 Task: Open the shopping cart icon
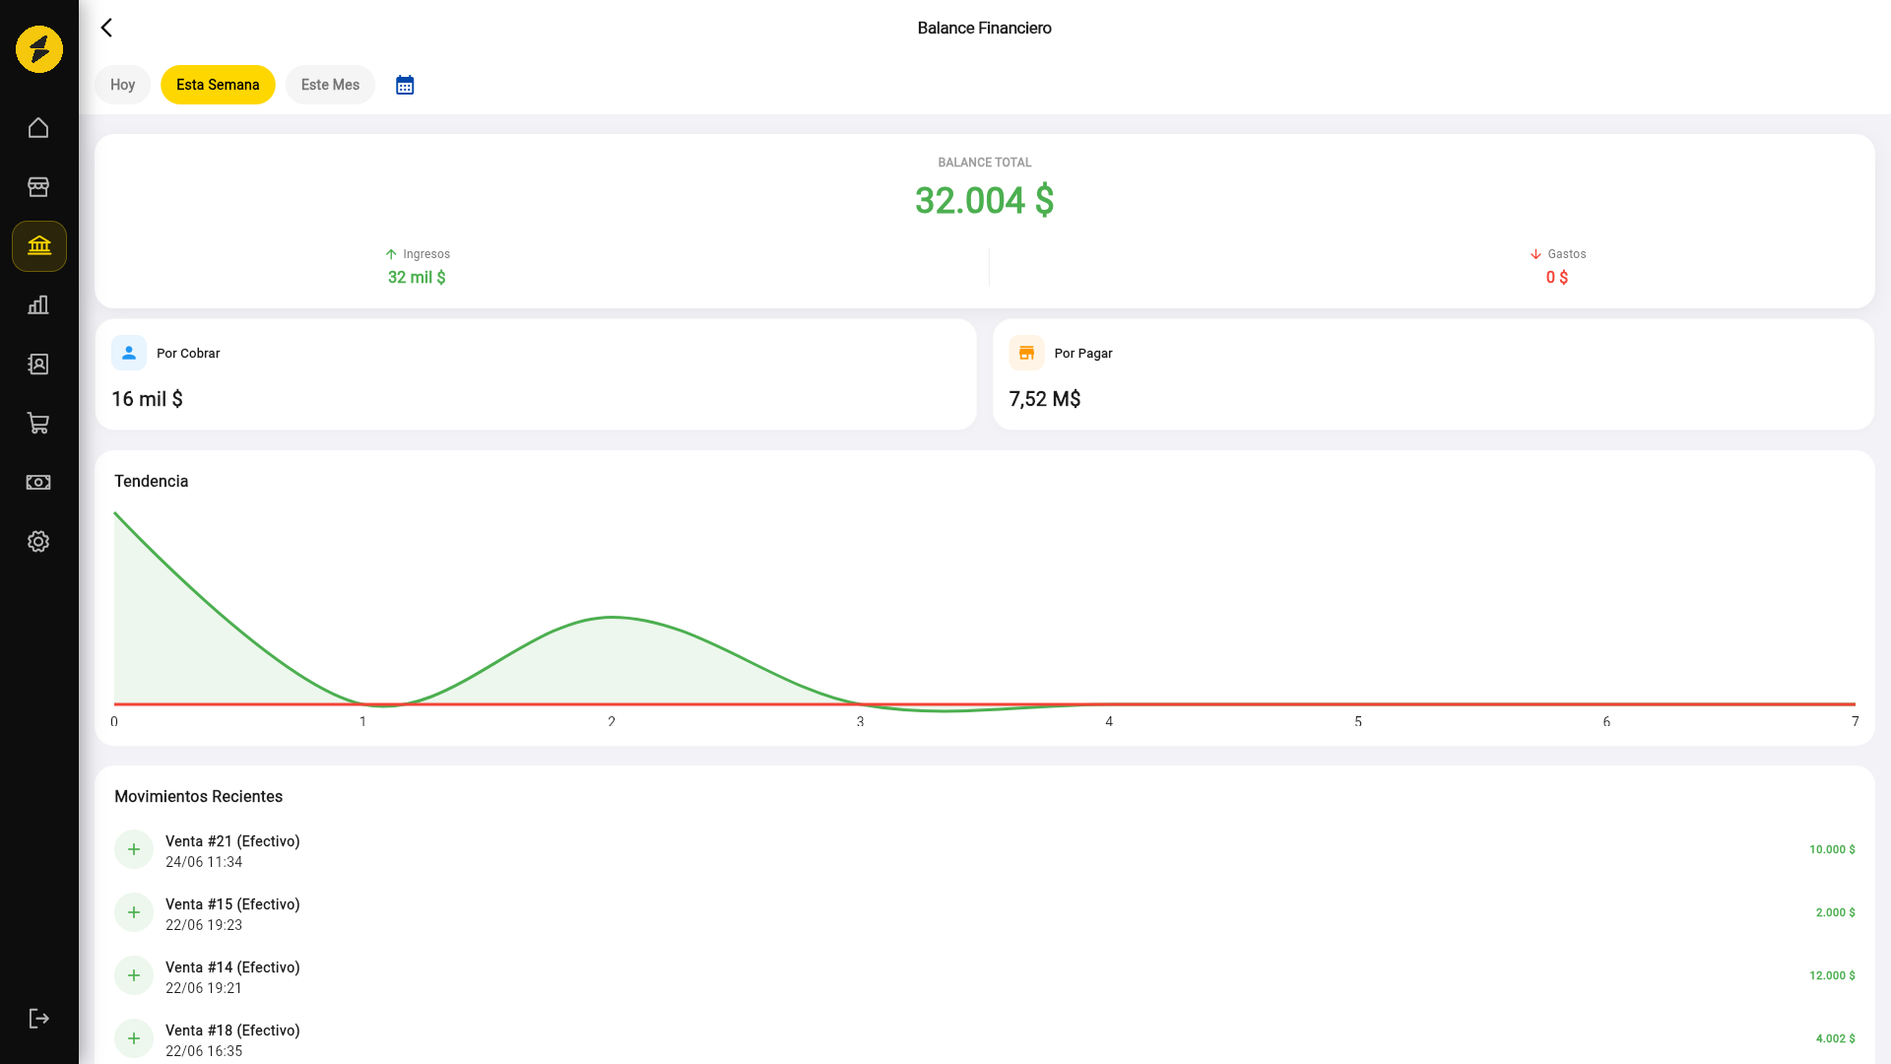[x=38, y=424]
